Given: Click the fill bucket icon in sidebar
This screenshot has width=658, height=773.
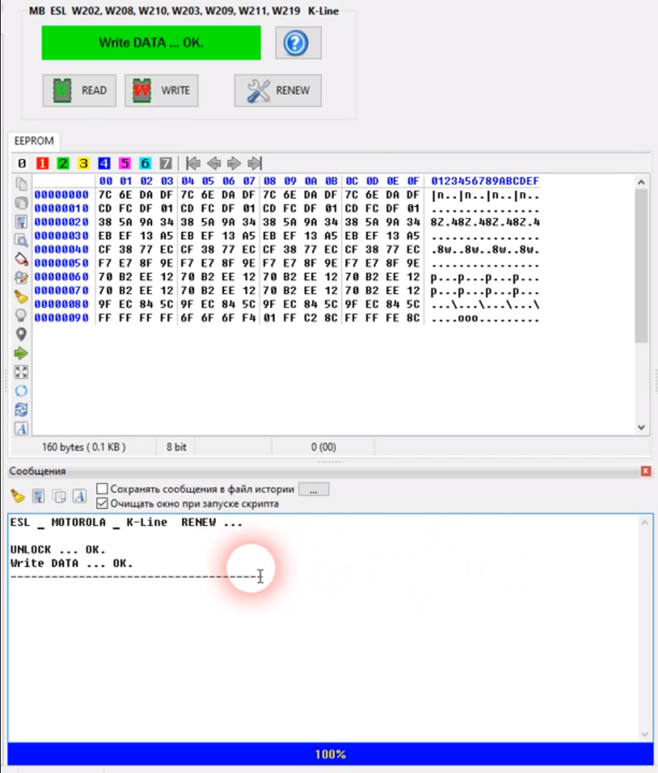Looking at the screenshot, I should 21,259.
